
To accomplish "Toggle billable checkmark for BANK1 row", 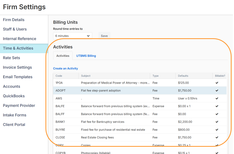I will click(x=217, y=122).
